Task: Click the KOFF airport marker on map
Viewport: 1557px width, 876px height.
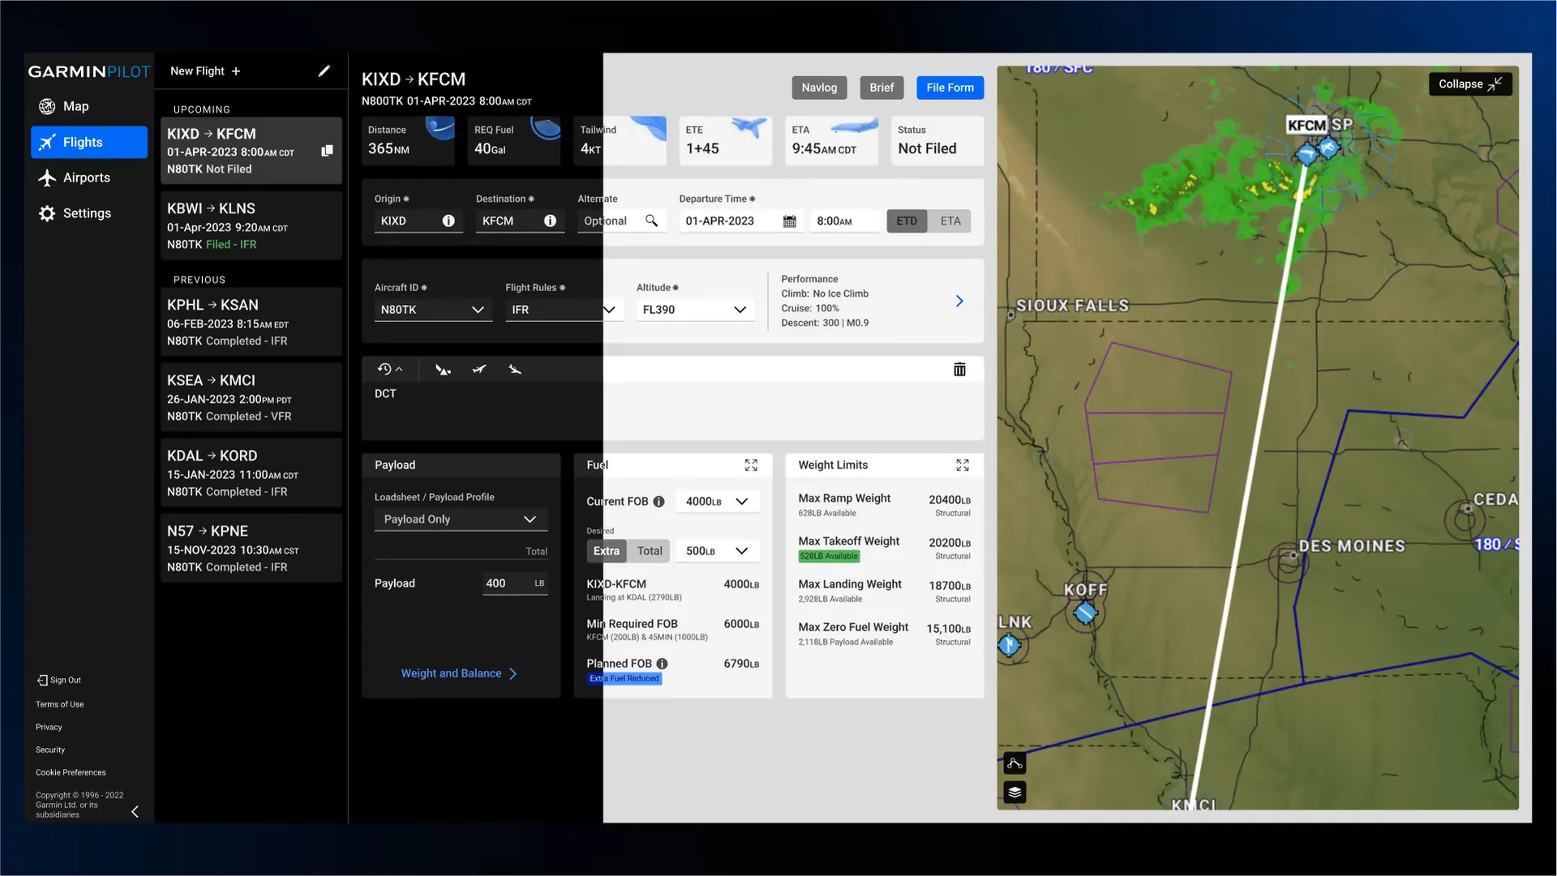Action: pyautogui.click(x=1084, y=613)
